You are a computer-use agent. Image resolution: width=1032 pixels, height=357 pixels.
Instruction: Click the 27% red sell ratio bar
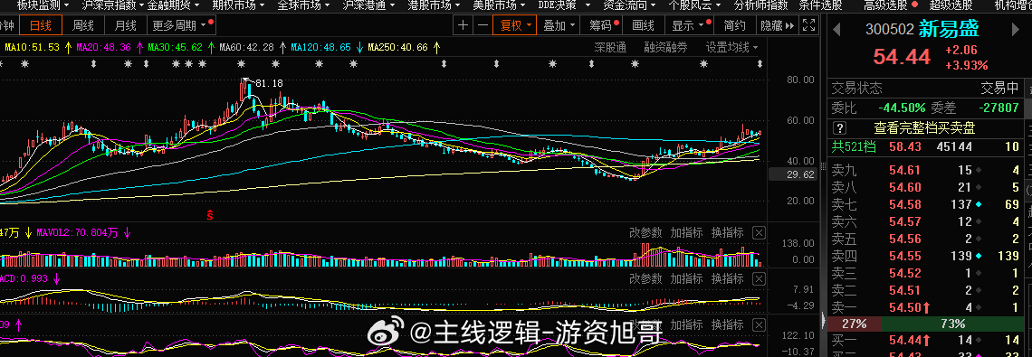pos(855,324)
